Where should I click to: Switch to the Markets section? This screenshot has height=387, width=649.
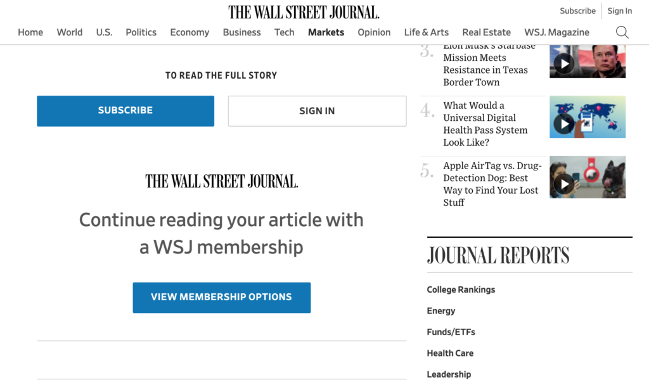tap(326, 32)
